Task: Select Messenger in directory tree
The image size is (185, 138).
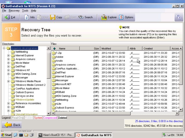Action: tap(22, 78)
